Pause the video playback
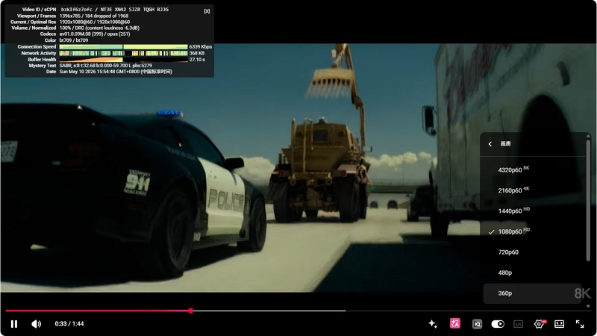597x336 pixels. click(14, 324)
